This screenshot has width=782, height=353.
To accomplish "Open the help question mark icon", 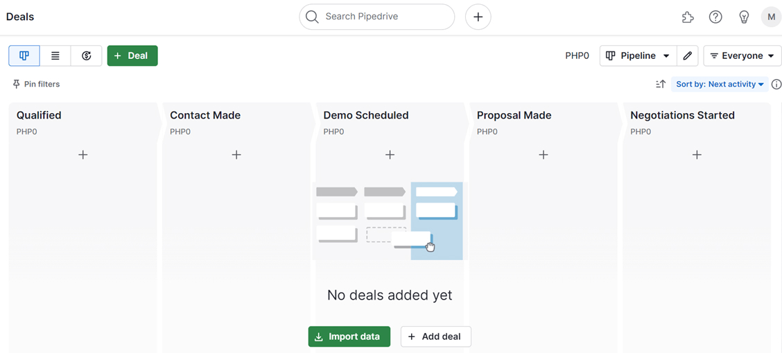I will pyautogui.click(x=715, y=17).
